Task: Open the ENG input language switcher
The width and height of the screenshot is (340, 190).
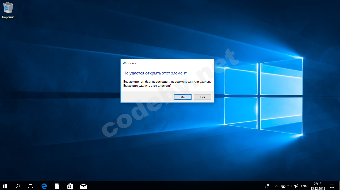Action: pos(304,186)
